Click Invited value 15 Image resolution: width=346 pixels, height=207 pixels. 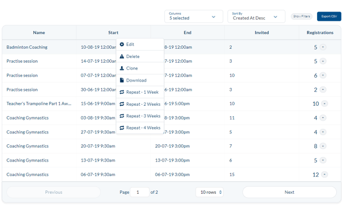232,174
